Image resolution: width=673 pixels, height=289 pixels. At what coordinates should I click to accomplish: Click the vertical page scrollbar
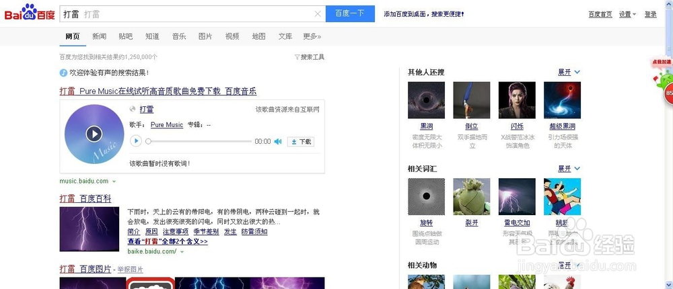pyautogui.click(x=669, y=144)
